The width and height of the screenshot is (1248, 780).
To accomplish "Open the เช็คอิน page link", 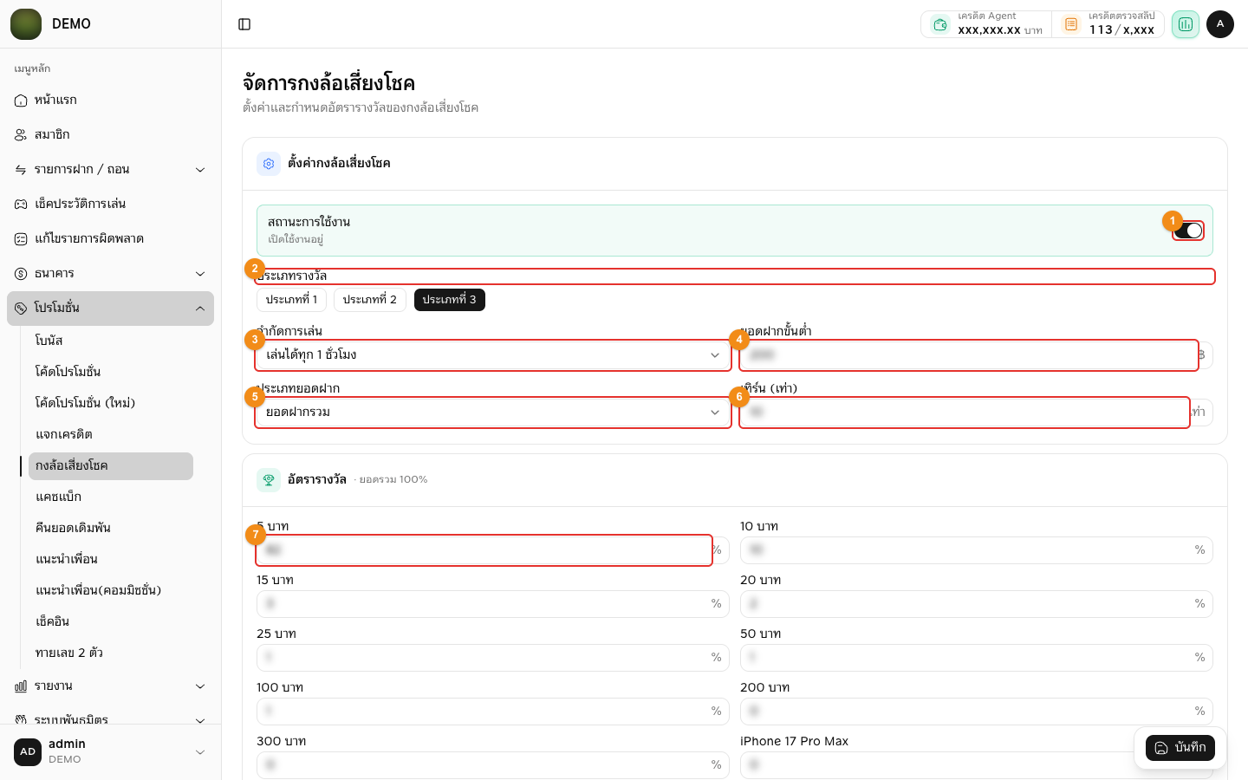I will (x=111, y=622).
